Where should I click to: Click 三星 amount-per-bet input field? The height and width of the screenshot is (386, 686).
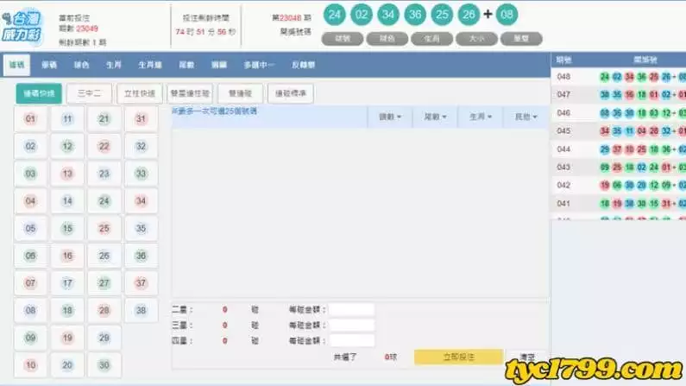point(352,326)
